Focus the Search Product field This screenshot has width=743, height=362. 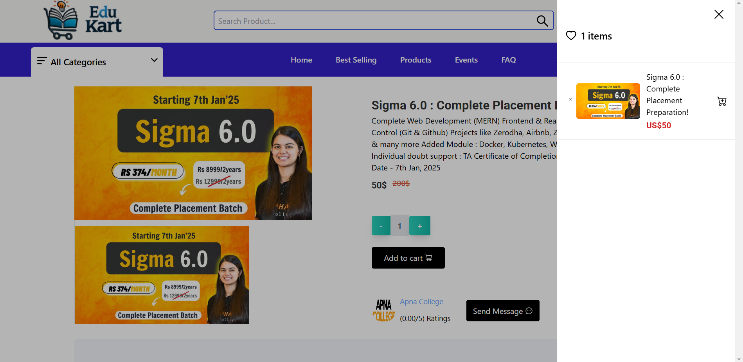[x=383, y=20]
